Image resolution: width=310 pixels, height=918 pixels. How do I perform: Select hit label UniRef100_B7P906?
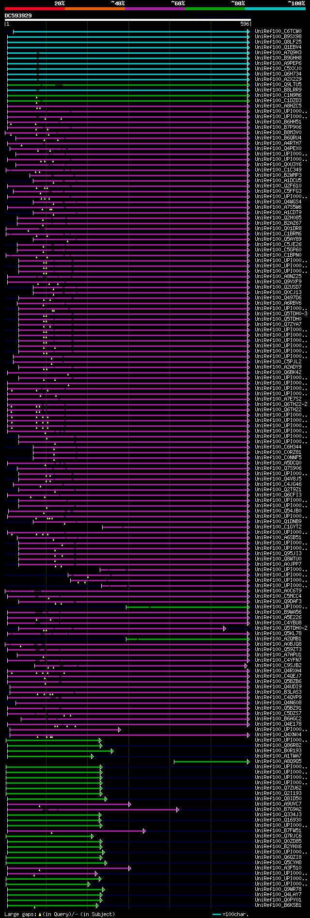[278, 127]
